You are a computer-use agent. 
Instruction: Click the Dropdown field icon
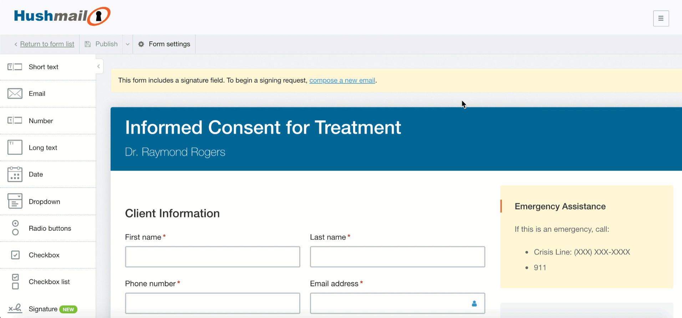tap(15, 201)
